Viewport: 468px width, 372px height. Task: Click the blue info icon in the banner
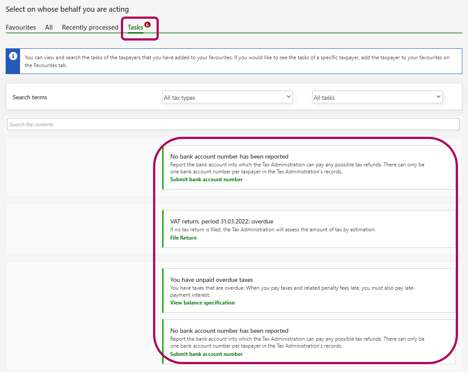[x=13, y=56]
